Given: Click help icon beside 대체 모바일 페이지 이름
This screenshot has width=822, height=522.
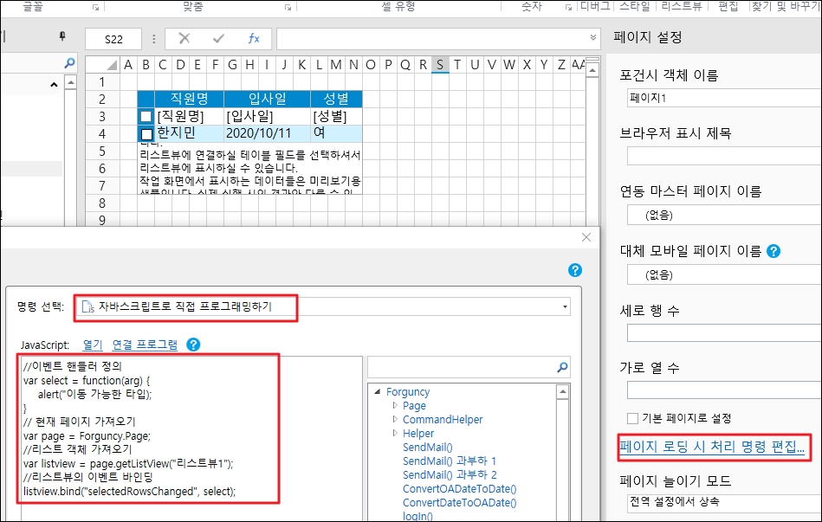Looking at the screenshot, I should coord(773,252).
